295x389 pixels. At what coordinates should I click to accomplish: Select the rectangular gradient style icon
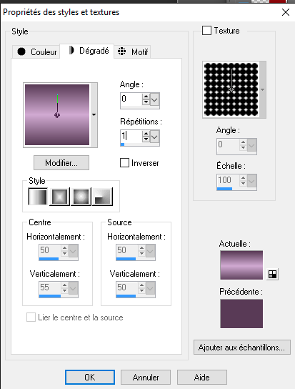[59, 197]
